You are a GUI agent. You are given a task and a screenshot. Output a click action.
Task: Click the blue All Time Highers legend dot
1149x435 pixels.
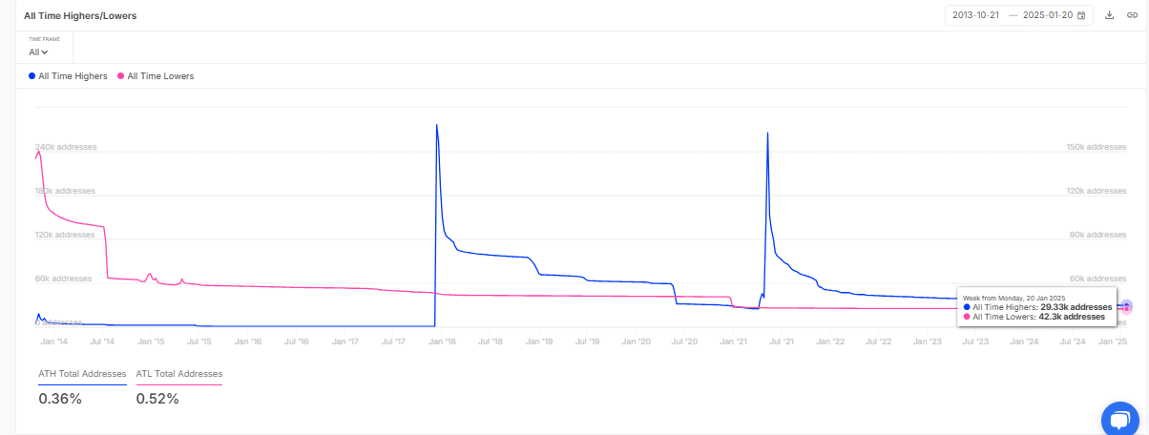pyautogui.click(x=31, y=75)
